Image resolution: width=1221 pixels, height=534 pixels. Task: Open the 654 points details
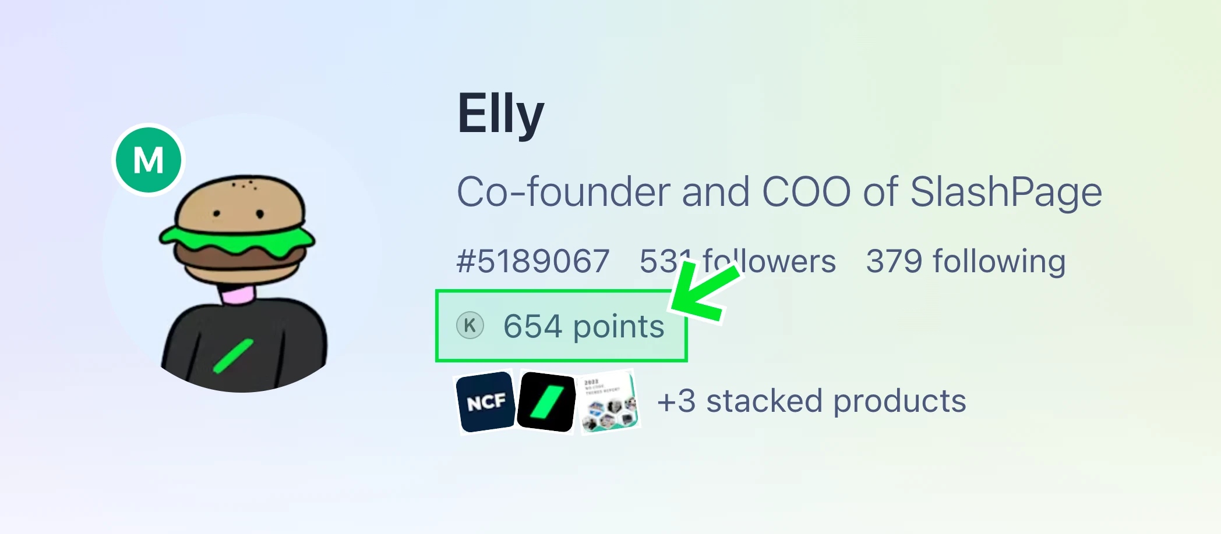pos(584,326)
